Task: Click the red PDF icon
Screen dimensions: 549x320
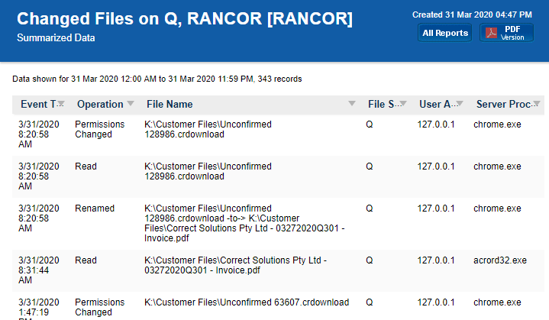Action: pos(492,33)
